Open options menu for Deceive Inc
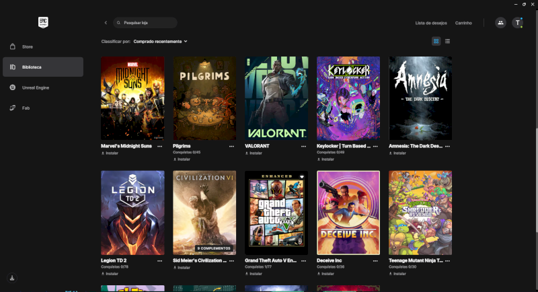The image size is (538, 292). coord(375,261)
